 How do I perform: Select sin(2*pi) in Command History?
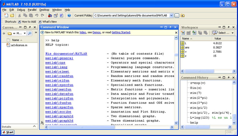coord(199,98)
